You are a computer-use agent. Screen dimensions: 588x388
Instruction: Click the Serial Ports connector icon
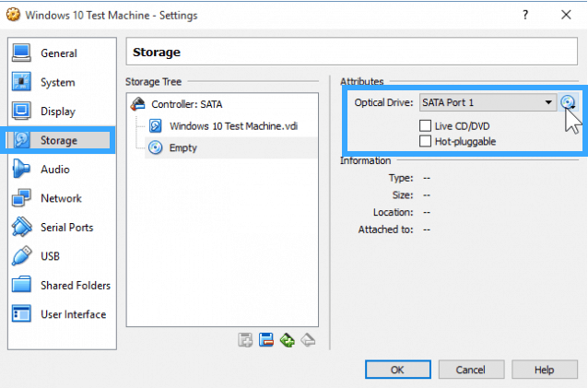point(21,227)
